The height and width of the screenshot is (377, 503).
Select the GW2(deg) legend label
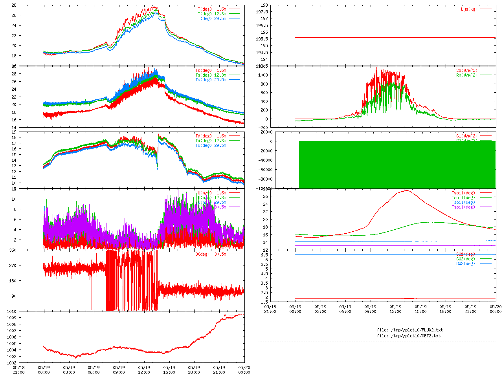[x=466, y=259]
